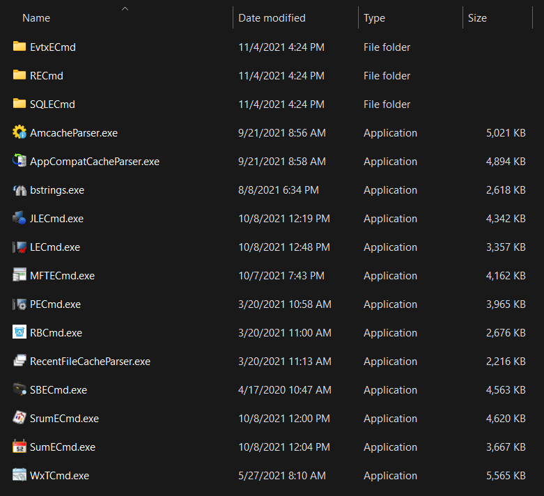The width and height of the screenshot is (544, 496).
Task: Select the WxTCmd.exe file name
Action: [59, 476]
